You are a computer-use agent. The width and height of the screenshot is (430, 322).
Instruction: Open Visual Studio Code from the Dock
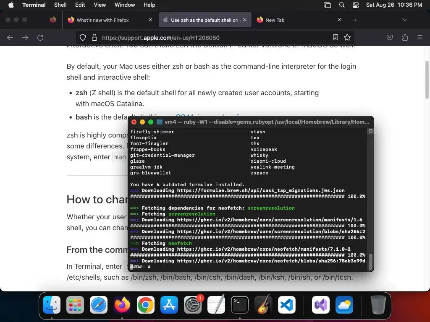(287, 305)
